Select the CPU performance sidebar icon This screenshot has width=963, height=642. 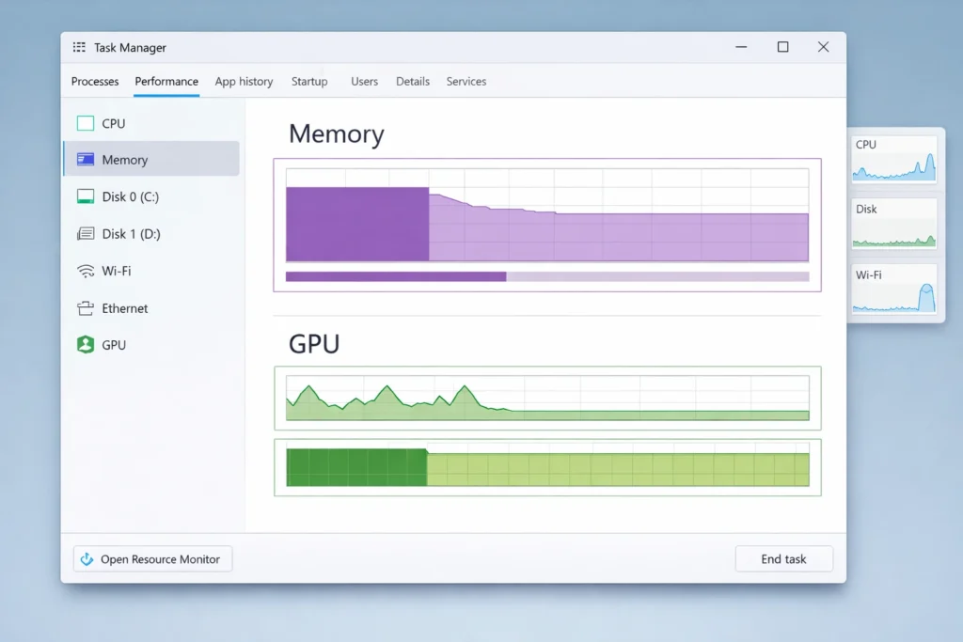[x=87, y=123]
